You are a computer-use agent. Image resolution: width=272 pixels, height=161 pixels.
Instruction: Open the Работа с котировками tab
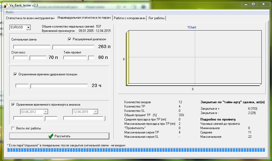point(129,18)
